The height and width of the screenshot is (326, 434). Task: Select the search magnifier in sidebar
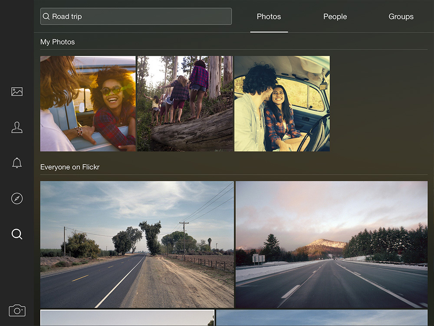[17, 234]
